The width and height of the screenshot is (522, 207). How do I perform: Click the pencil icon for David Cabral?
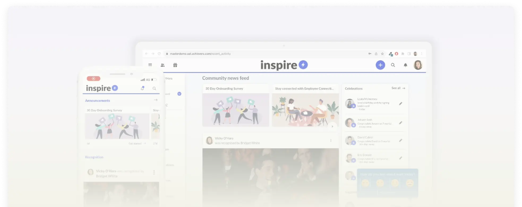(401, 140)
